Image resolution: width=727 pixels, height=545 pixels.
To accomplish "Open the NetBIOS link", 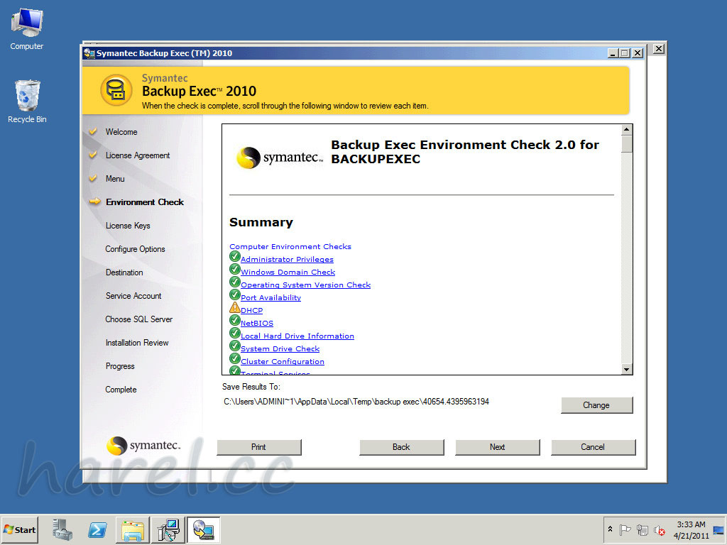I will [257, 323].
